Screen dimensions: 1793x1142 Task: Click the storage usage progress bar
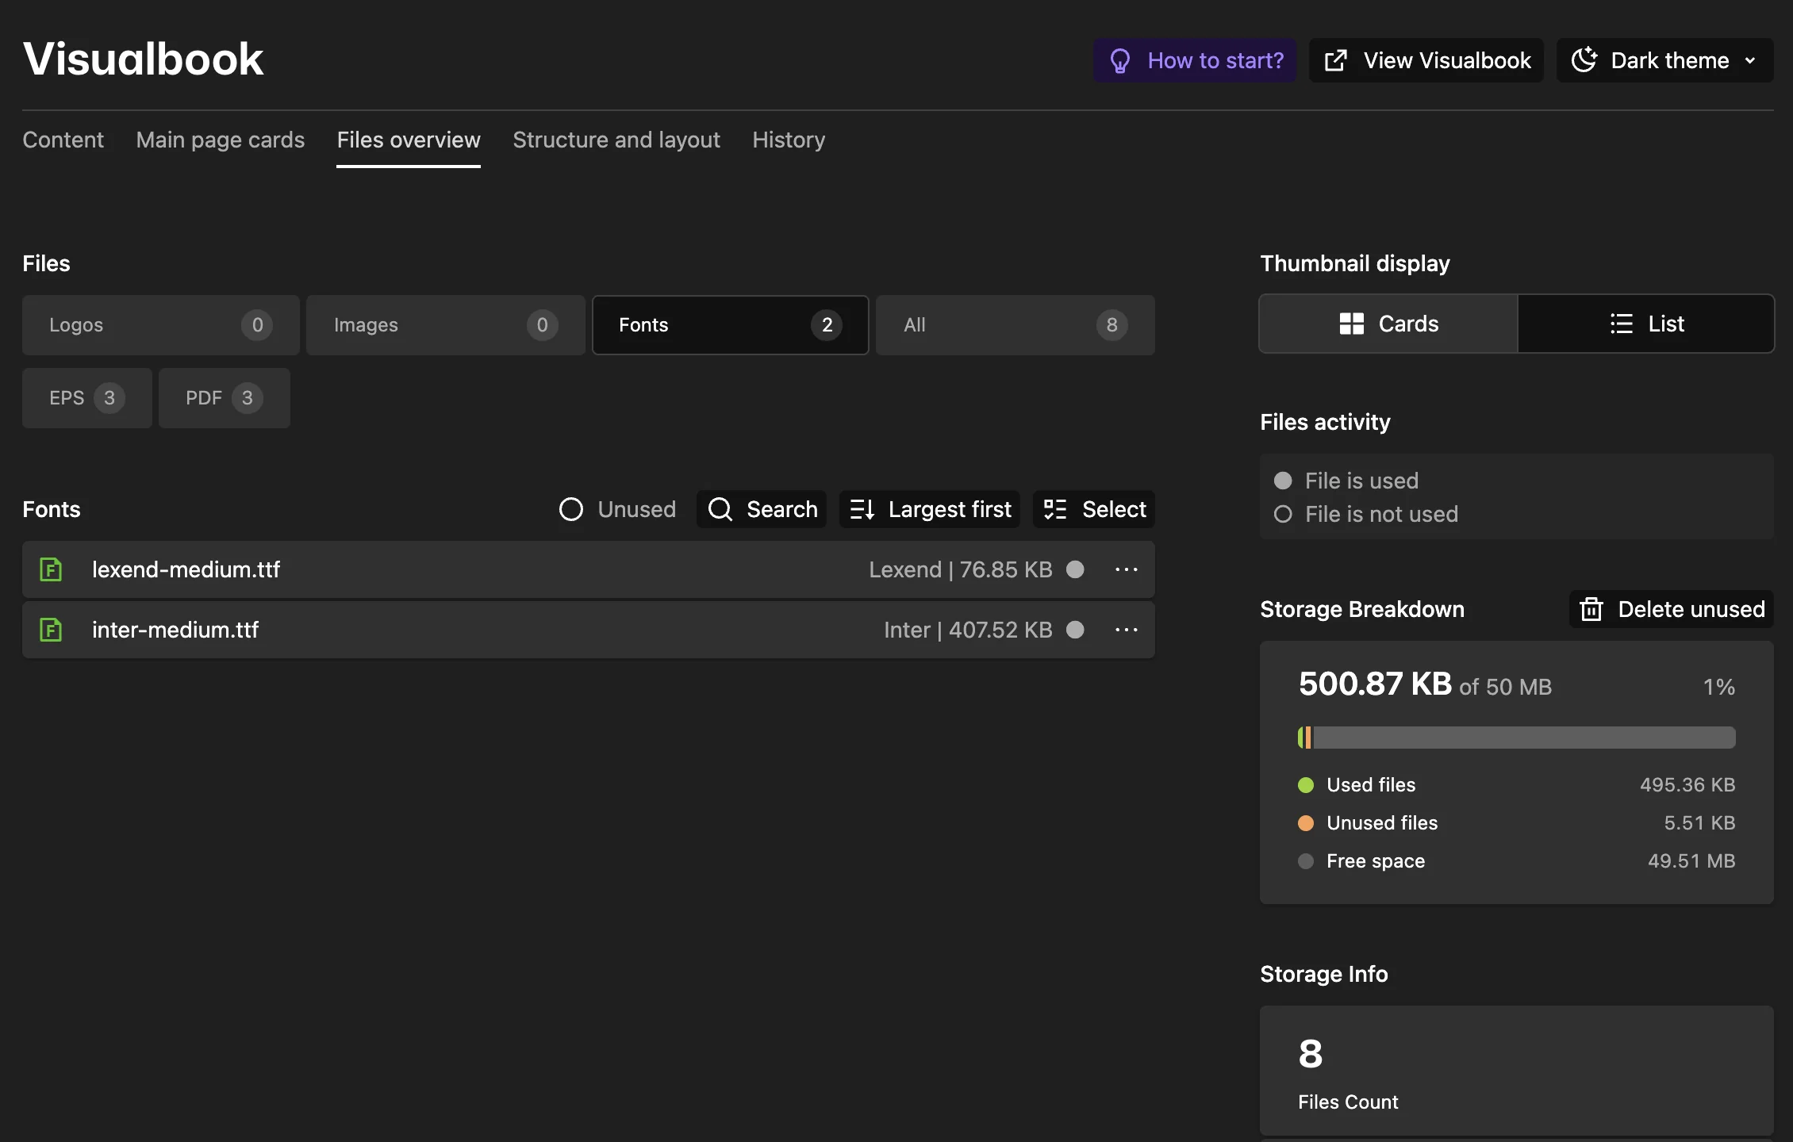(1516, 738)
